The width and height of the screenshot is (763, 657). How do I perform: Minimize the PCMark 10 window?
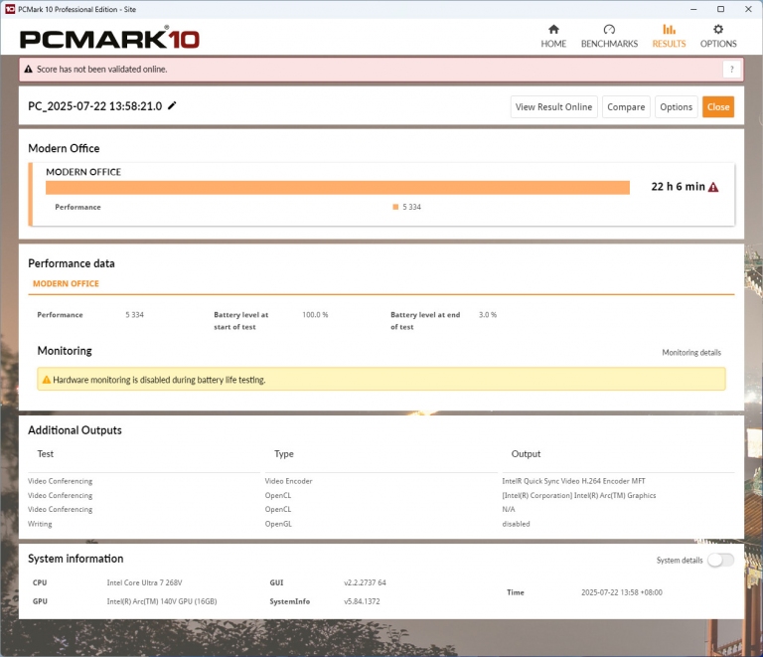693,9
